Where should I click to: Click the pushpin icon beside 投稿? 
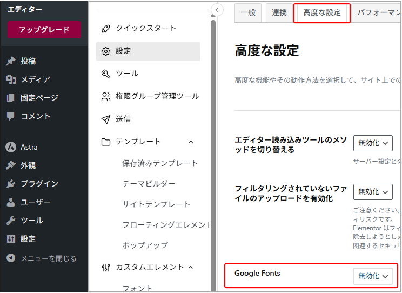pos(10,61)
